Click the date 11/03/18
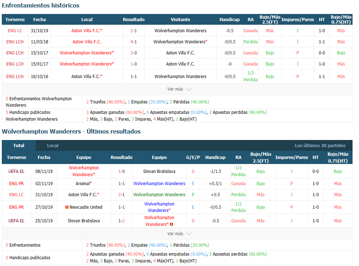359x266 pixels. pyautogui.click(x=40, y=42)
